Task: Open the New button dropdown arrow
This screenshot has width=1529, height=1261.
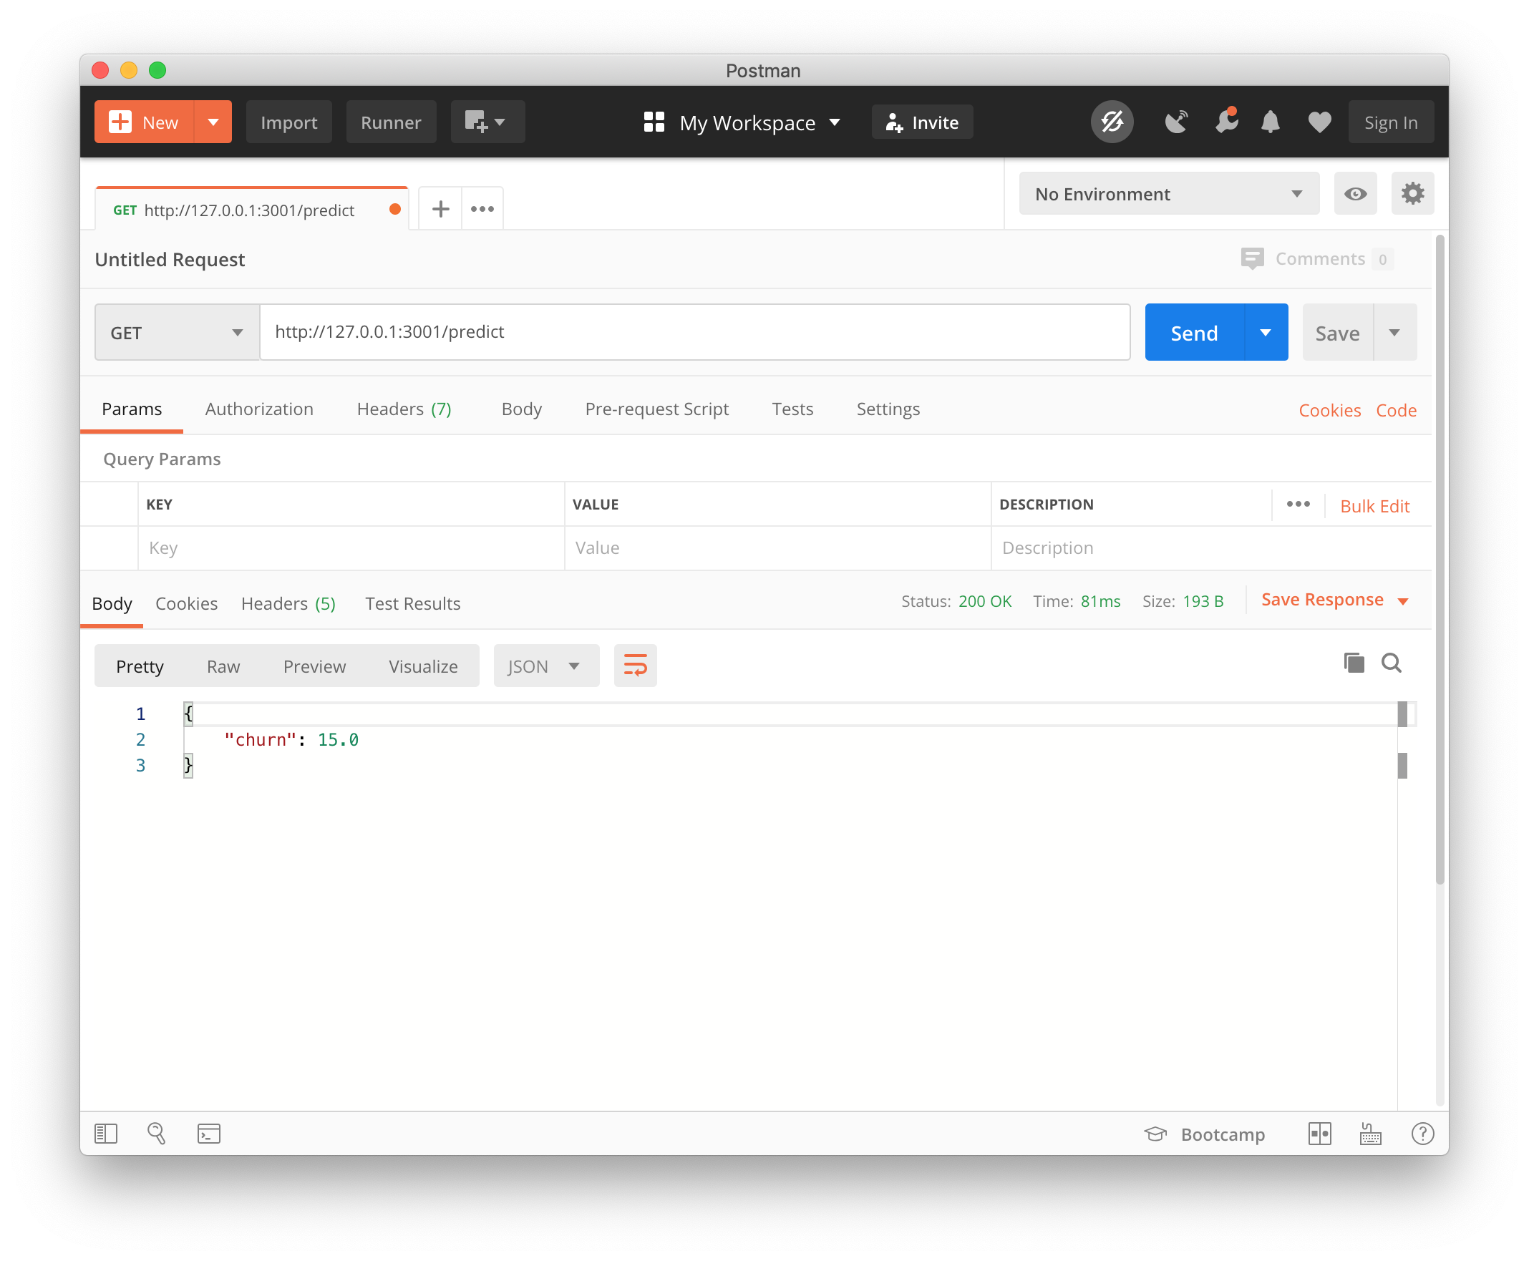Action: point(213,122)
